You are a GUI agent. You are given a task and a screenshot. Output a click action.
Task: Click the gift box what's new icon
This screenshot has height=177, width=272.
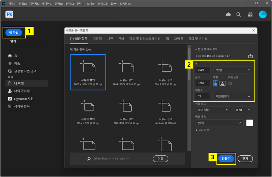250,14
